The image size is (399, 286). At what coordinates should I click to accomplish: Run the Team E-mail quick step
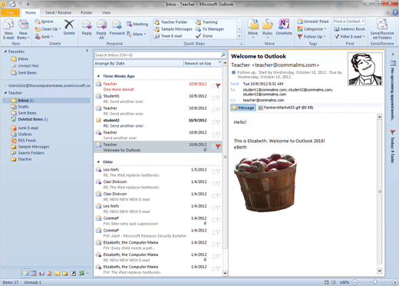click(x=168, y=36)
